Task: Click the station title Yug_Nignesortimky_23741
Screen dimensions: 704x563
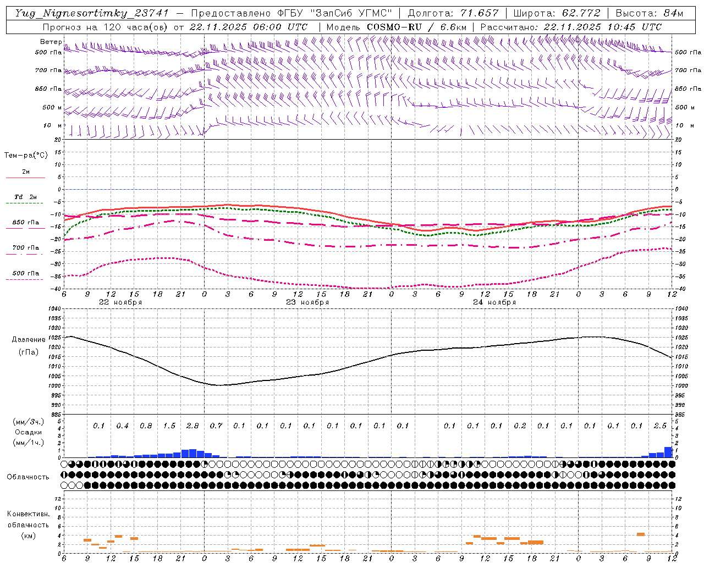Action: (91, 13)
